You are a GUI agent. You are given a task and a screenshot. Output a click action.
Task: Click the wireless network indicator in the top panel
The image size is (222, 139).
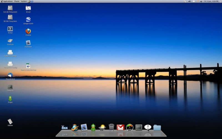point(201,1)
